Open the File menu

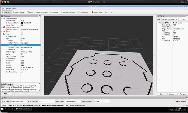[3, 8]
